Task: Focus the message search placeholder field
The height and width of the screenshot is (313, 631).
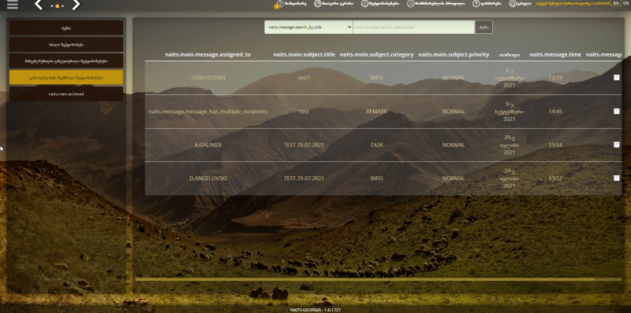Action: [x=413, y=28]
